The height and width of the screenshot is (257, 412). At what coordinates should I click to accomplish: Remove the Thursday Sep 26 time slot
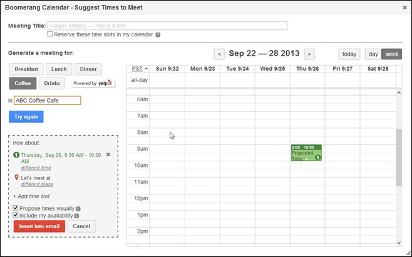coord(108,154)
